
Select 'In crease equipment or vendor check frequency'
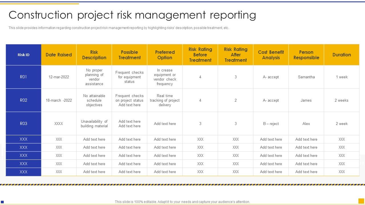coord(165,77)
